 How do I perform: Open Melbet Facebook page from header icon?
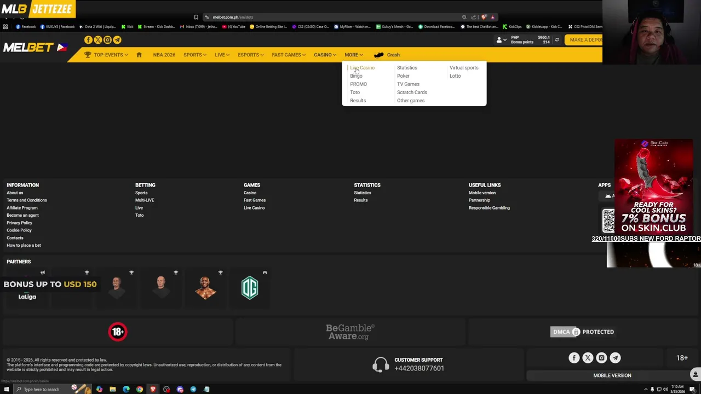(88, 40)
